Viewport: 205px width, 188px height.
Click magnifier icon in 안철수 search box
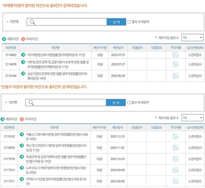click(31, 103)
